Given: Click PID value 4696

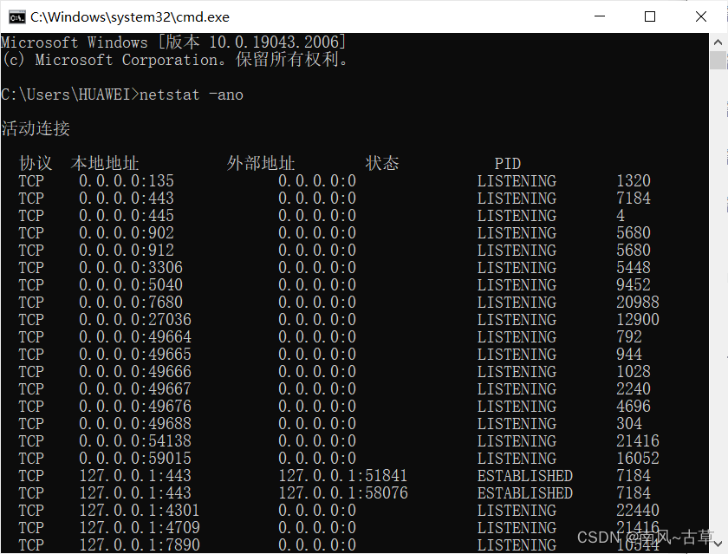Looking at the screenshot, I should [x=634, y=407].
